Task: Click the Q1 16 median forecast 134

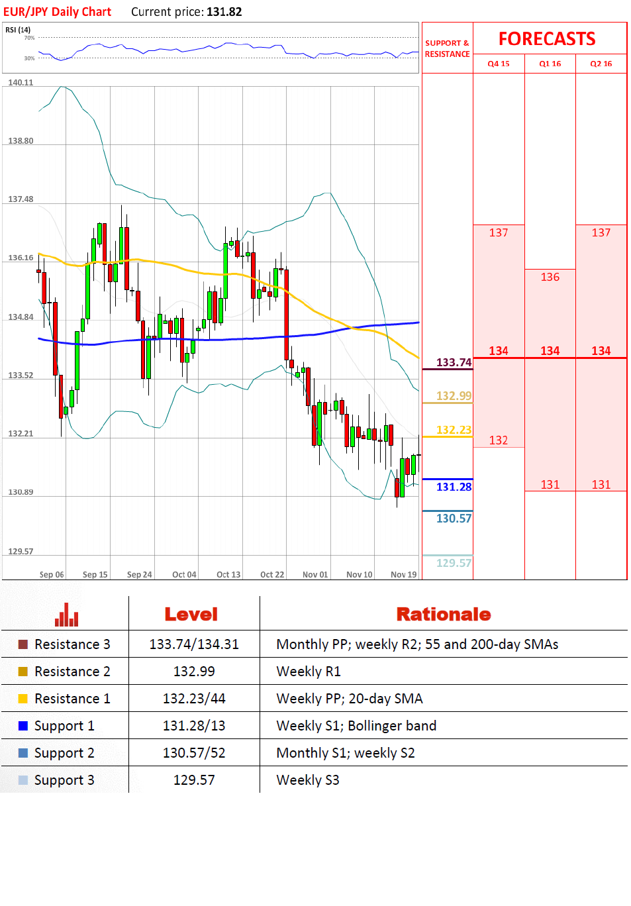Action: (550, 351)
